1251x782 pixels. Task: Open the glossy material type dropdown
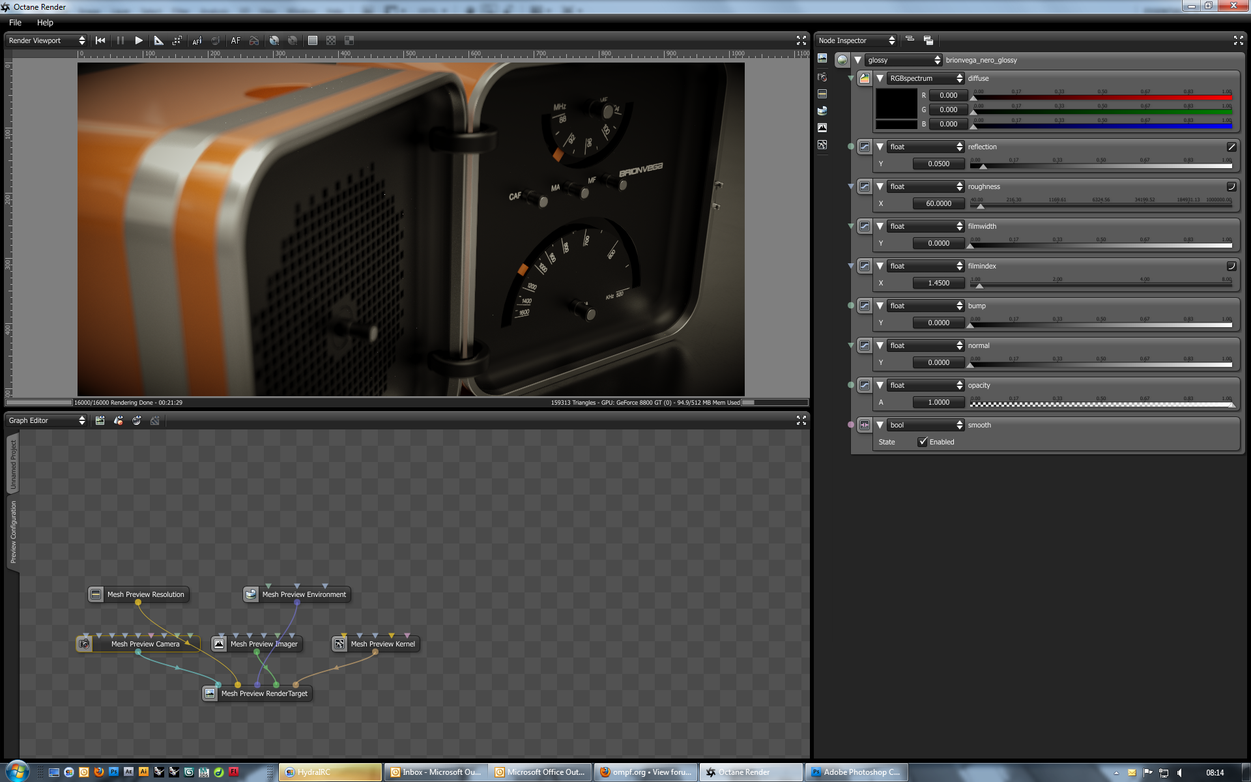pyautogui.click(x=903, y=60)
